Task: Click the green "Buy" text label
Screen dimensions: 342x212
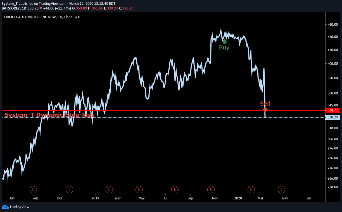Action: pos(224,47)
